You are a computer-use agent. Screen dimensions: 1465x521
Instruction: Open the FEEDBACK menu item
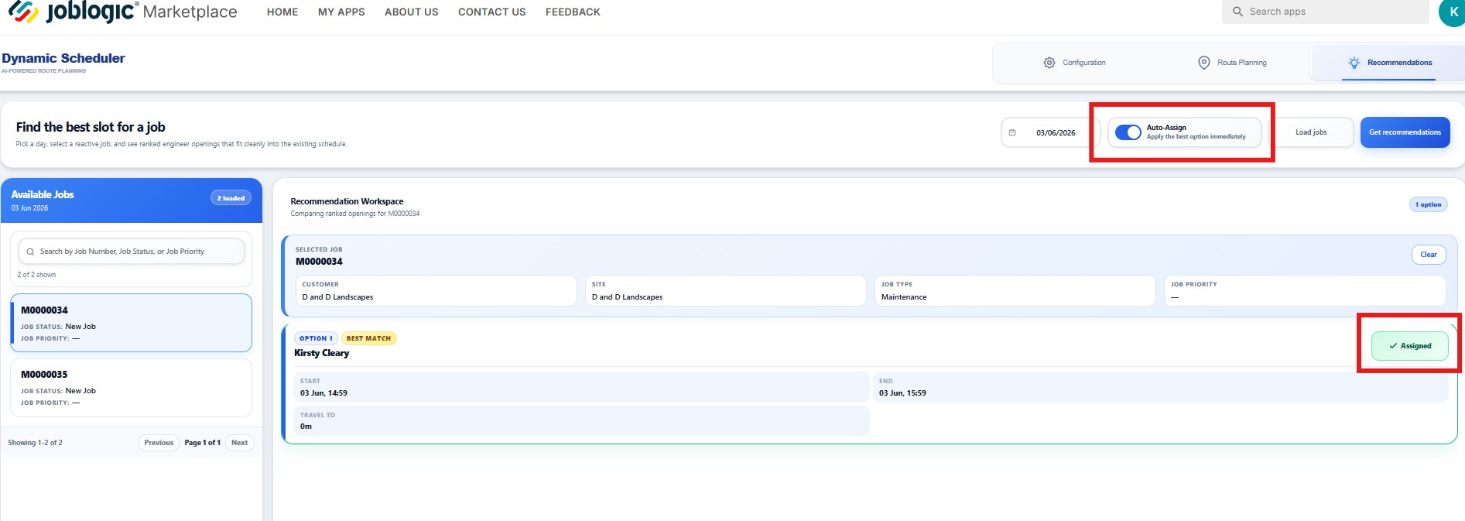[x=573, y=12]
